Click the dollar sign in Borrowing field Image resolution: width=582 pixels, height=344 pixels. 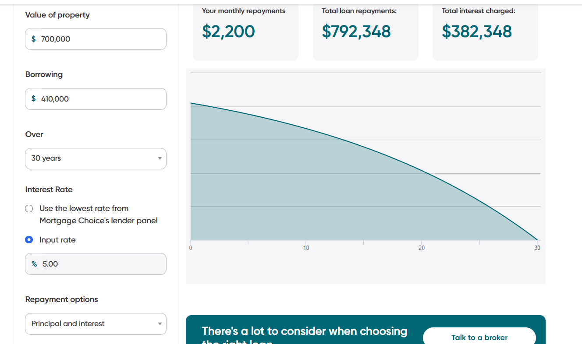coord(34,99)
